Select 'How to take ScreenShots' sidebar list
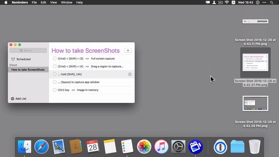The width and height of the screenshot is (279, 157). pos(28,70)
